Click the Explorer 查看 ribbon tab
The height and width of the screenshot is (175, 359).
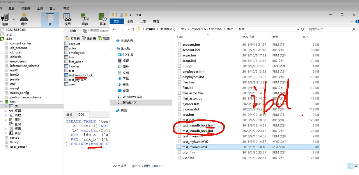click(x=156, y=22)
